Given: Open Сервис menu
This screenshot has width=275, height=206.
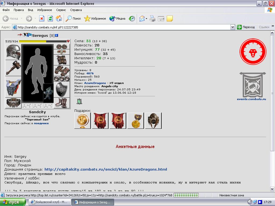Looking at the screenshot, I should [x=61, y=10].
